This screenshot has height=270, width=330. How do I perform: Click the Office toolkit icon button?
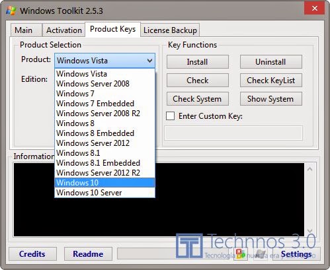tap(241, 254)
